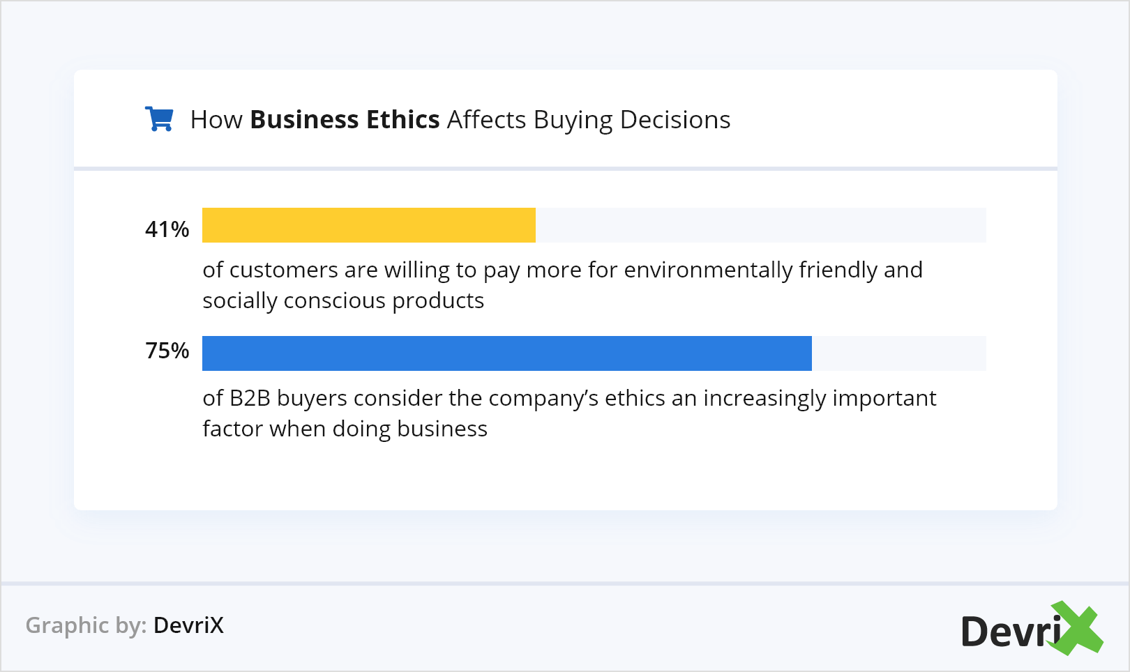Select the "41%" percentage label

(167, 229)
